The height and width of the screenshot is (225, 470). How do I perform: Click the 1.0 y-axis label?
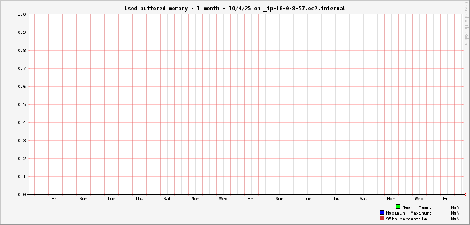22,14
